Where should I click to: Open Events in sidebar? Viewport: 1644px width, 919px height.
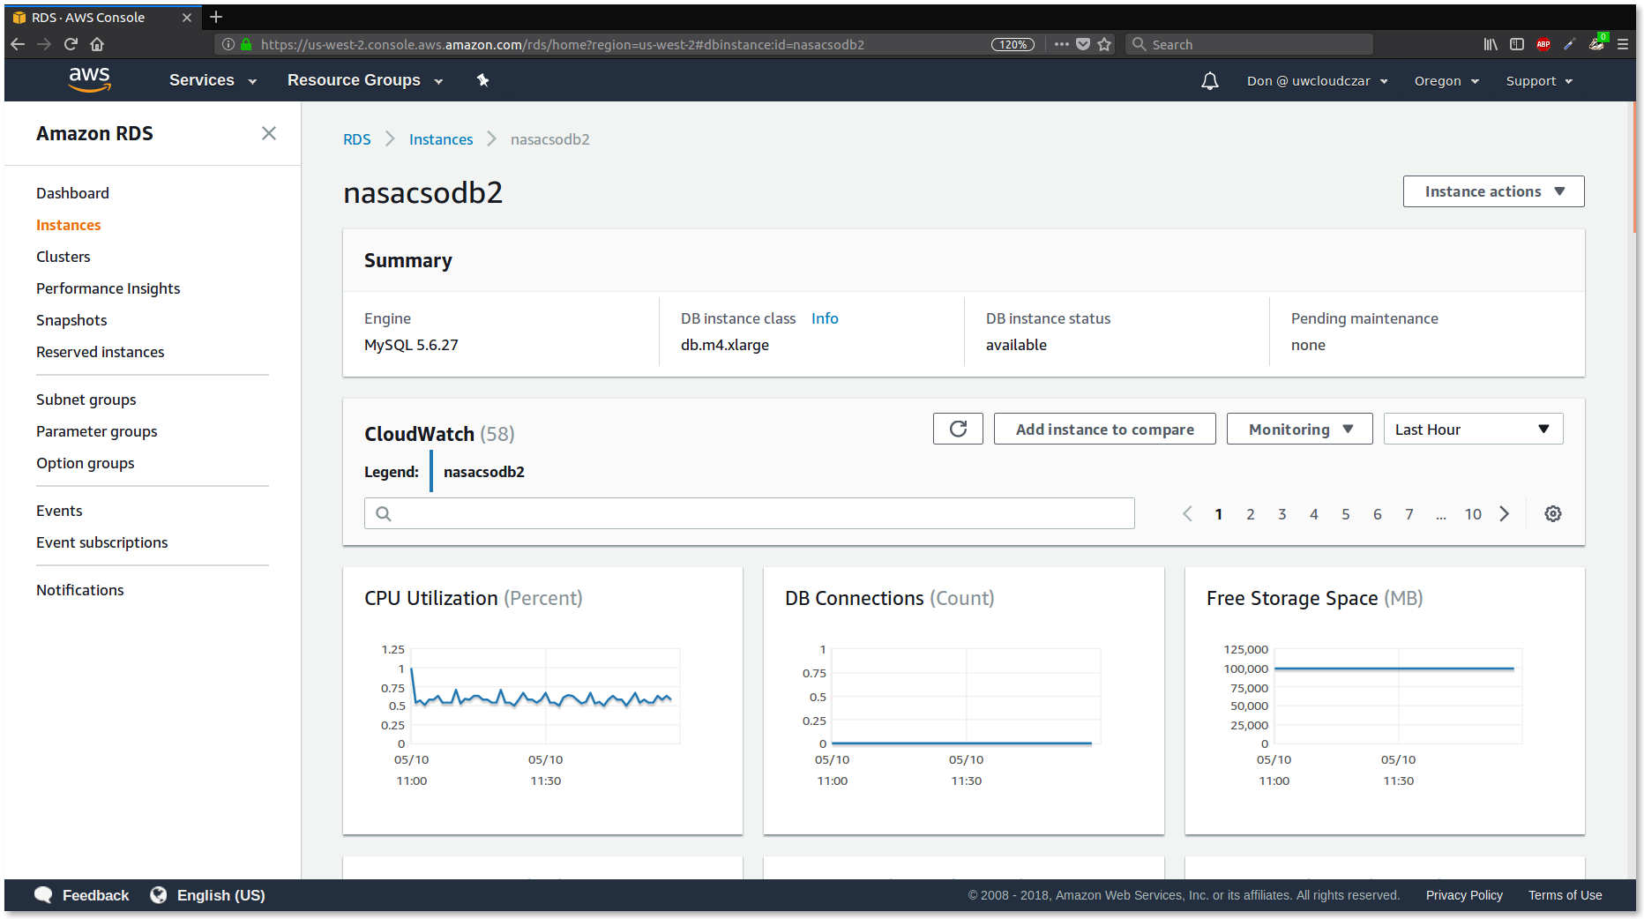(59, 511)
